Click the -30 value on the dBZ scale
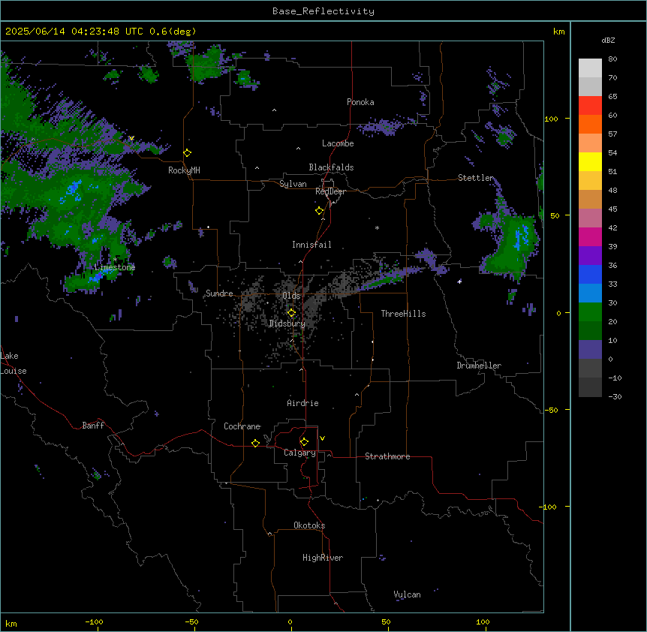Viewport: 647px width, 632px height. pyautogui.click(x=615, y=396)
